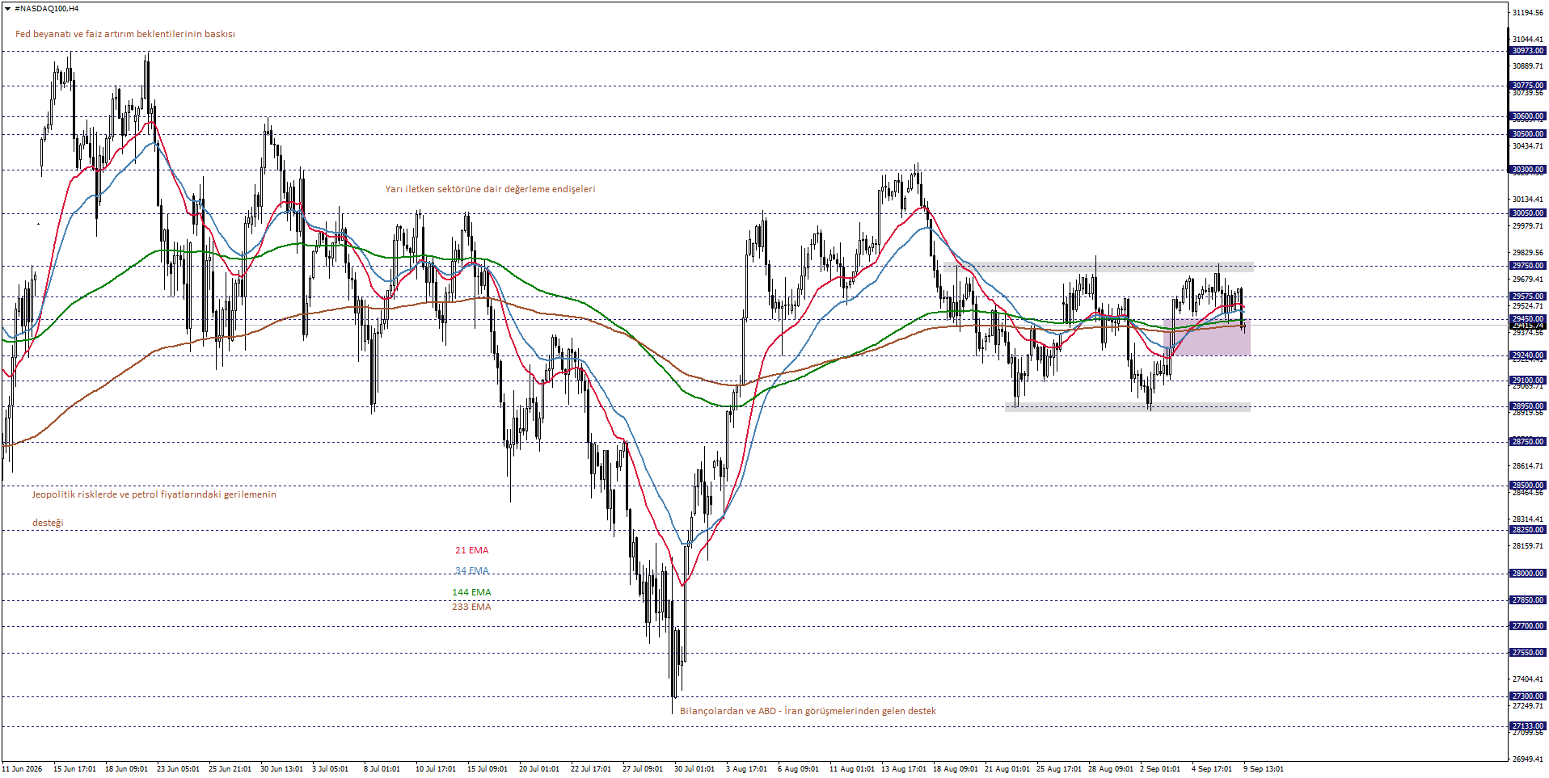Click the '18 Jun 09:01' time axis label

126,769
